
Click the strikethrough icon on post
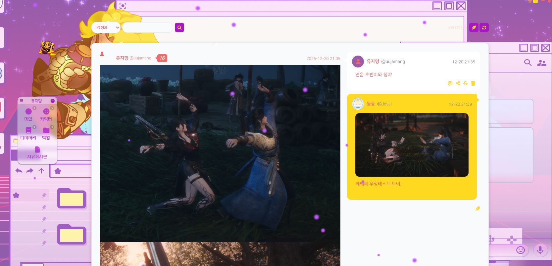point(465,83)
